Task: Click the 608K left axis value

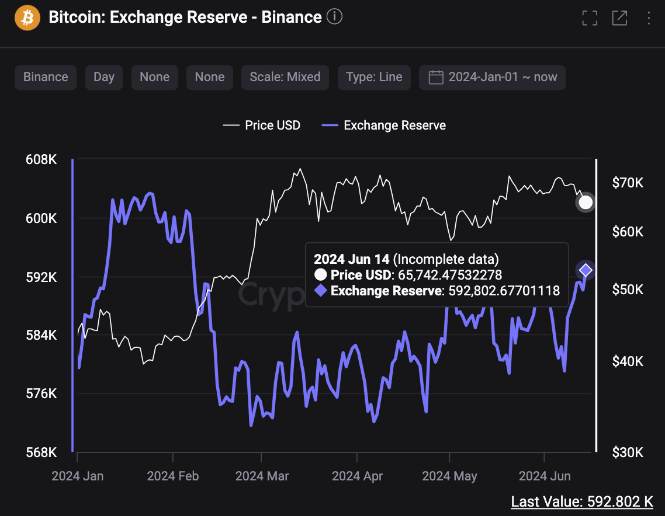Action: [41, 160]
